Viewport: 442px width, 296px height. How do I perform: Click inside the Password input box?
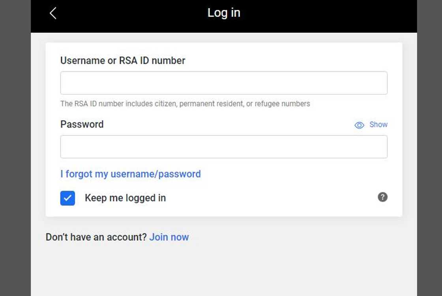(224, 147)
